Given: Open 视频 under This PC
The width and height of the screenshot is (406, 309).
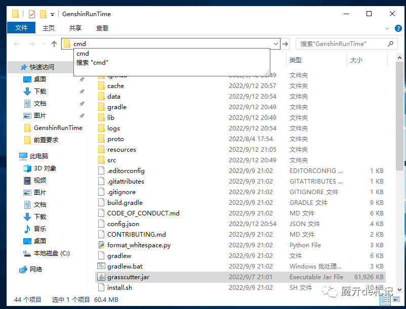Looking at the screenshot, I should [x=40, y=180].
